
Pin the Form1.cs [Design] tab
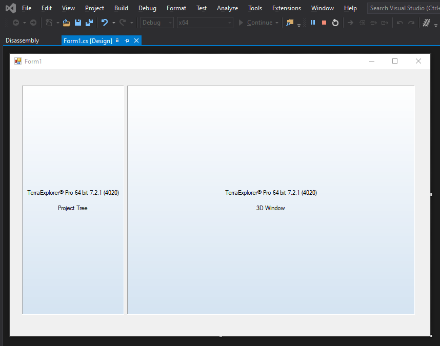[x=127, y=41]
